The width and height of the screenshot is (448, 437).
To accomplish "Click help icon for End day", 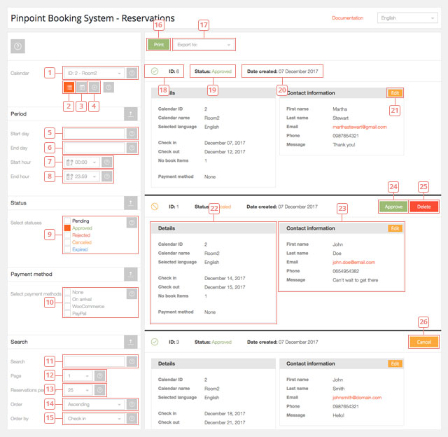I will coord(132,148).
